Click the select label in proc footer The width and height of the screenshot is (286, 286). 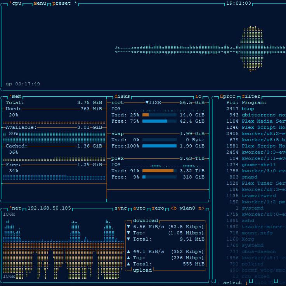(x=232, y=283)
